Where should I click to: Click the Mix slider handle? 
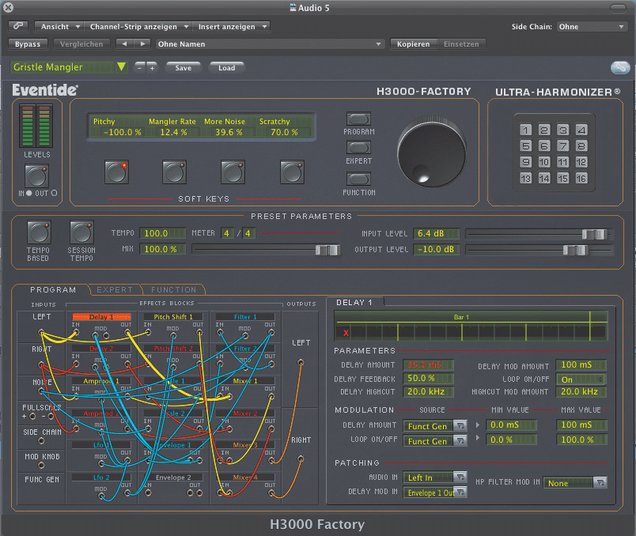click(x=327, y=250)
